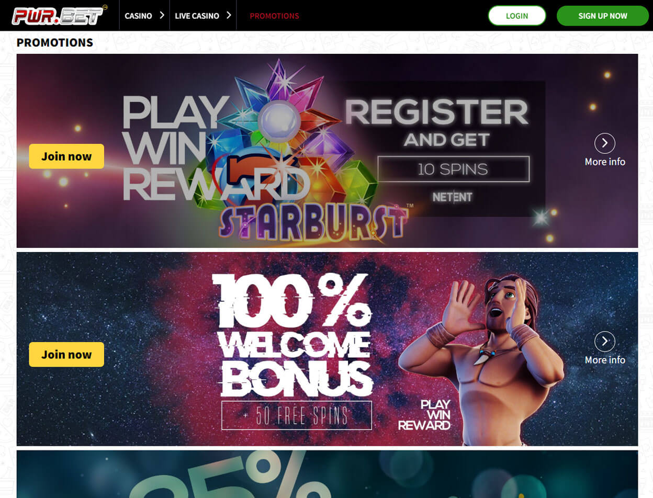Open the Casino menu item
The image size is (653, 498).
click(x=138, y=16)
